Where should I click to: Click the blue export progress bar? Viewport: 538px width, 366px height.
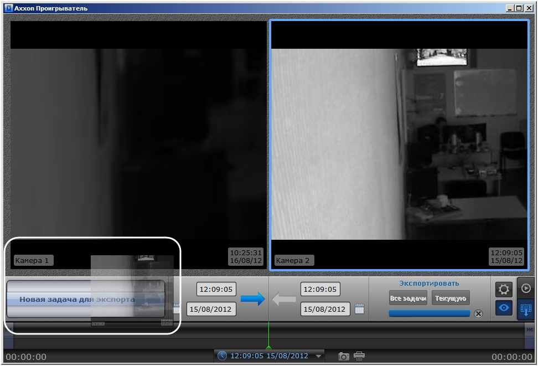(x=429, y=313)
